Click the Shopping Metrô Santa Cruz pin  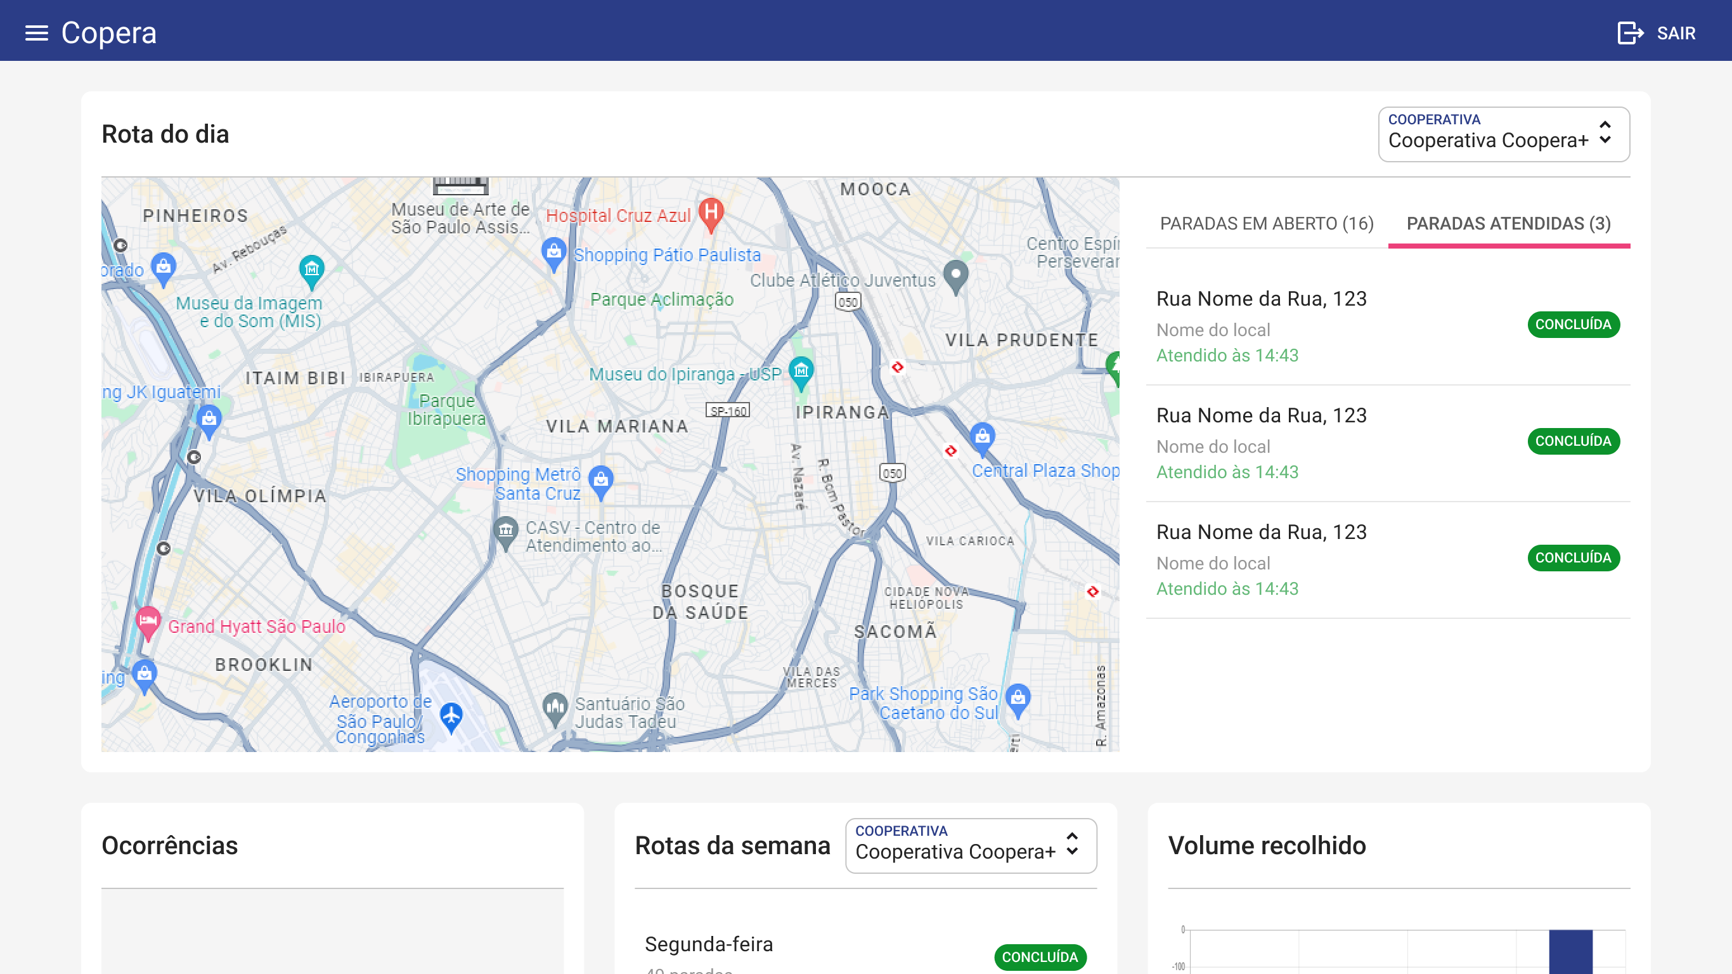click(x=600, y=479)
